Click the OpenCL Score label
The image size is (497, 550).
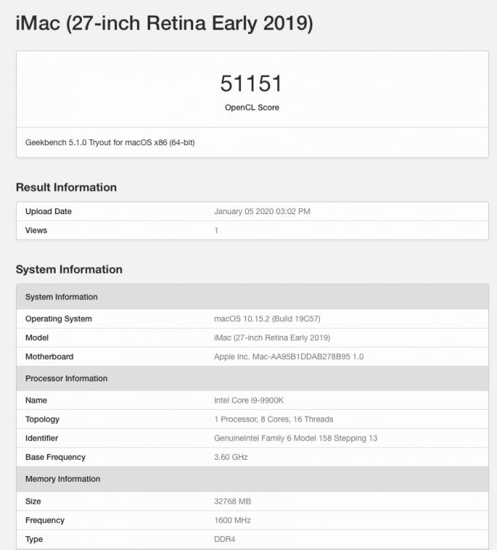click(x=252, y=107)
